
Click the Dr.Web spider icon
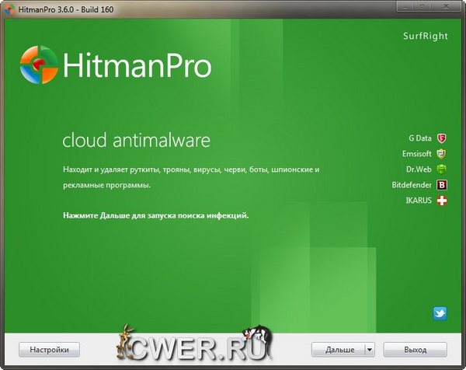[x=442, y=169]
